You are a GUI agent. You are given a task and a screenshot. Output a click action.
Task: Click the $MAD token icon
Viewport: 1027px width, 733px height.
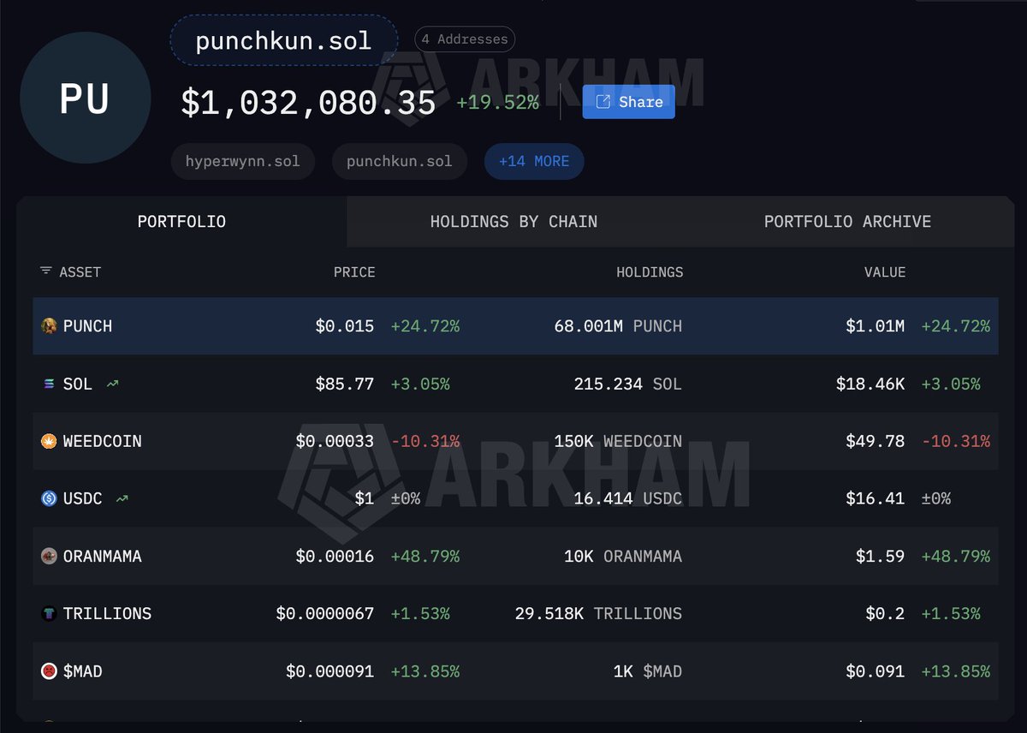click(49, 671)
